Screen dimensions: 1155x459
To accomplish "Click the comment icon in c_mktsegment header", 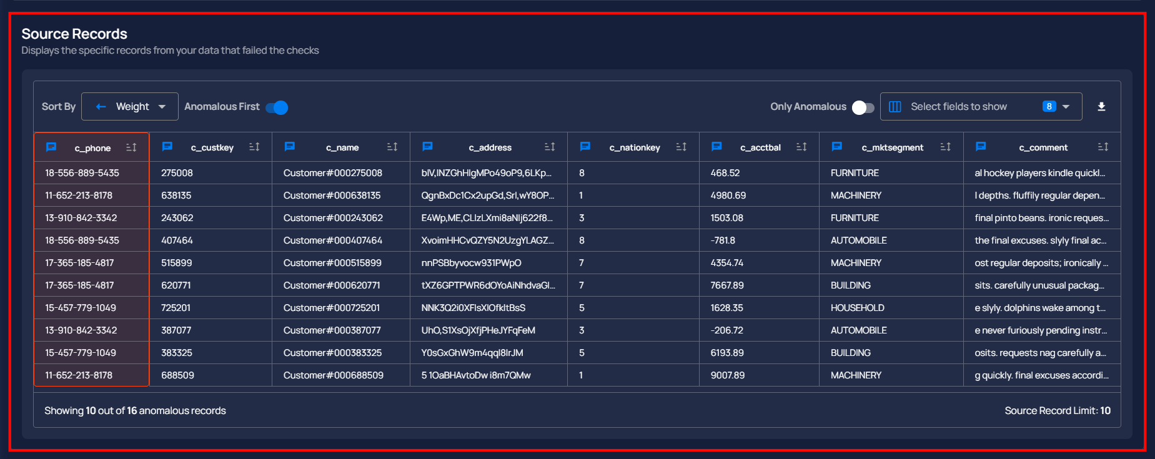I will [837, 147].
